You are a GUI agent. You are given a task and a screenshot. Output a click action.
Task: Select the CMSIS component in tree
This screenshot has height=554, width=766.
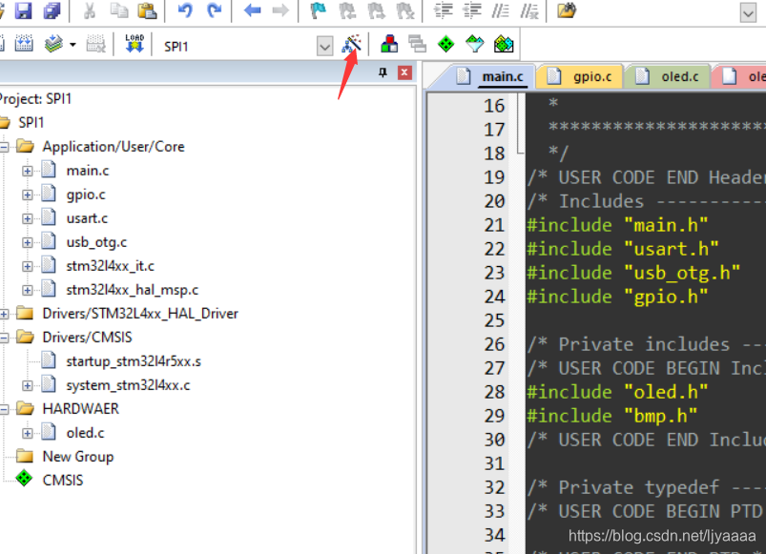(x=63, y=481)
